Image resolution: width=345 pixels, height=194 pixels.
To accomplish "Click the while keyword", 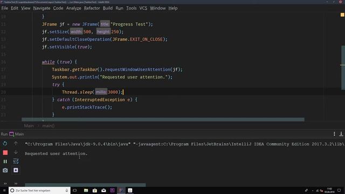I will tap(48, 62).
